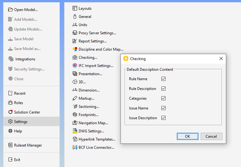This screenshot has height=167, width=241.
Task: Click the IFC Import Settings… label
Action: [96, 66]
